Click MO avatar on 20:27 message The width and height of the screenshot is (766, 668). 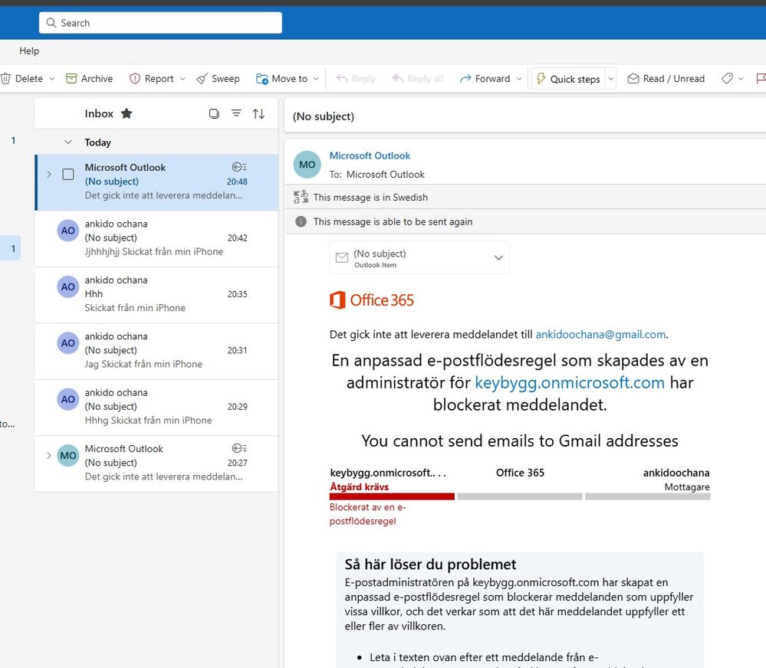point(68,456)
